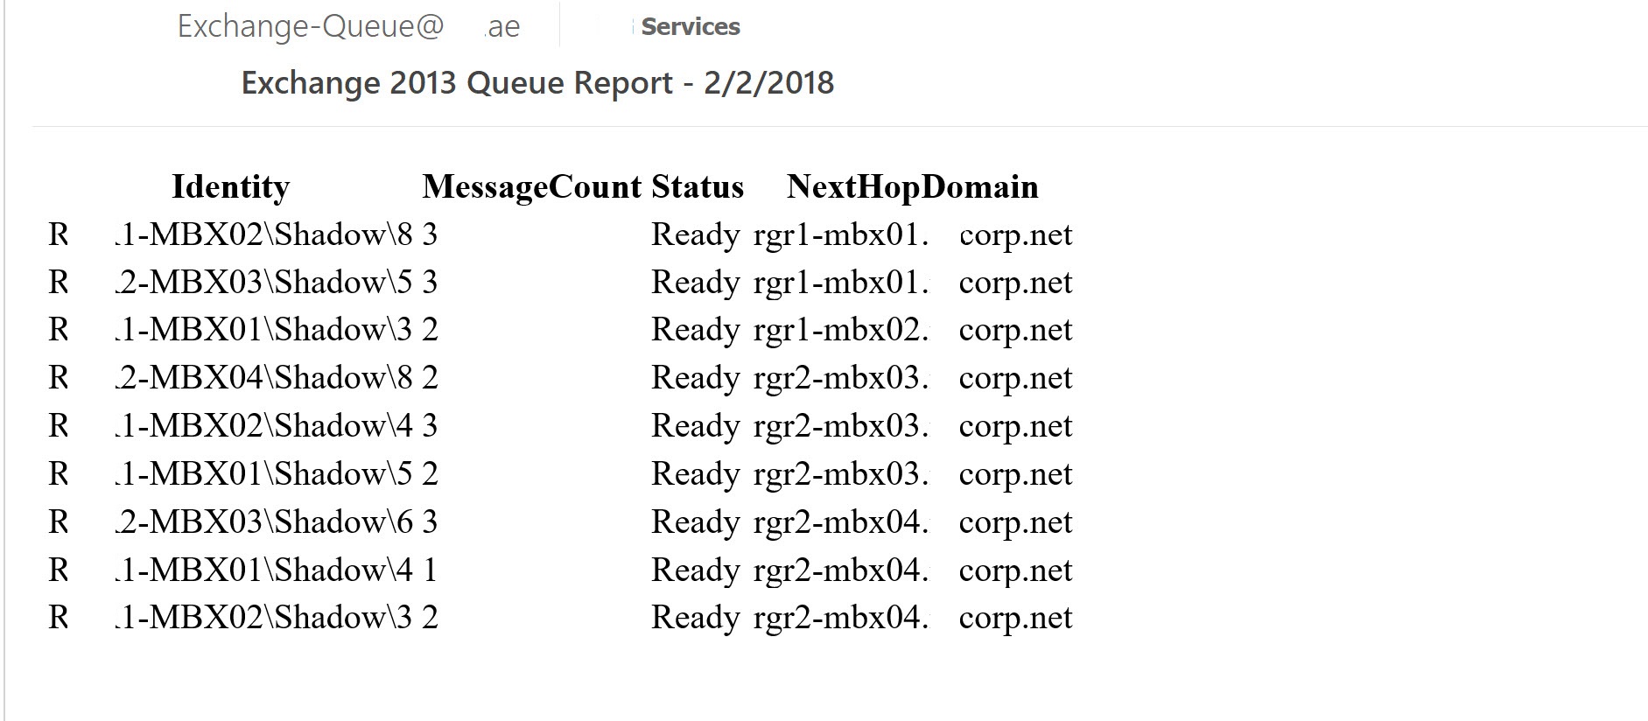Image resolution: width=1648 pixels, height=721 pixels.
Task: Select the 2-MBX03\Shadow\6 identity entry
Action: pyautogui.click(x=263, y=521)
